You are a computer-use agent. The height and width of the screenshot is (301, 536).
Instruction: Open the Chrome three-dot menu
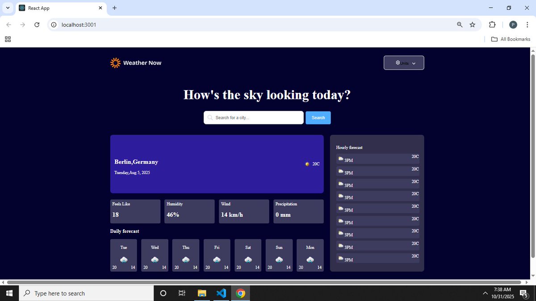point(528,25)
